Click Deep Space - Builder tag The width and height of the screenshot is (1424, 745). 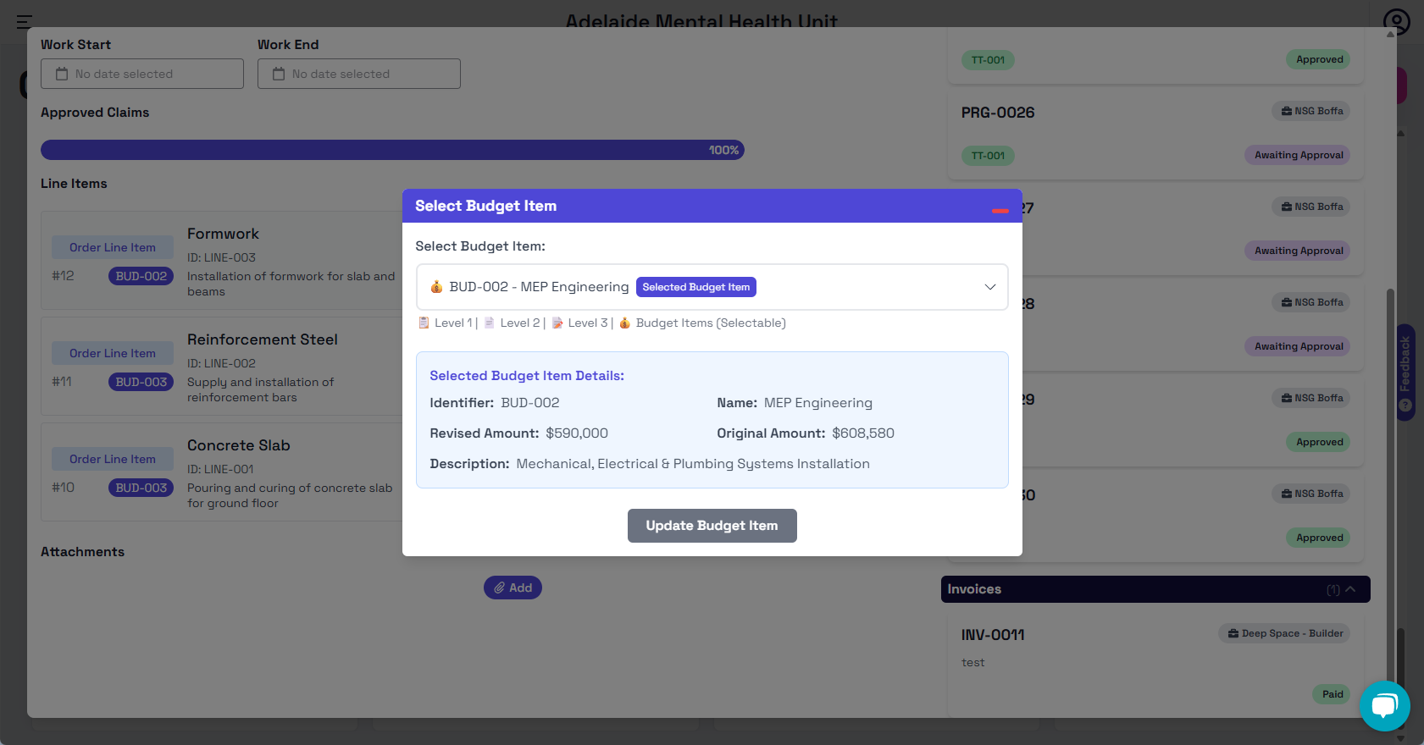coord(1284,633)
